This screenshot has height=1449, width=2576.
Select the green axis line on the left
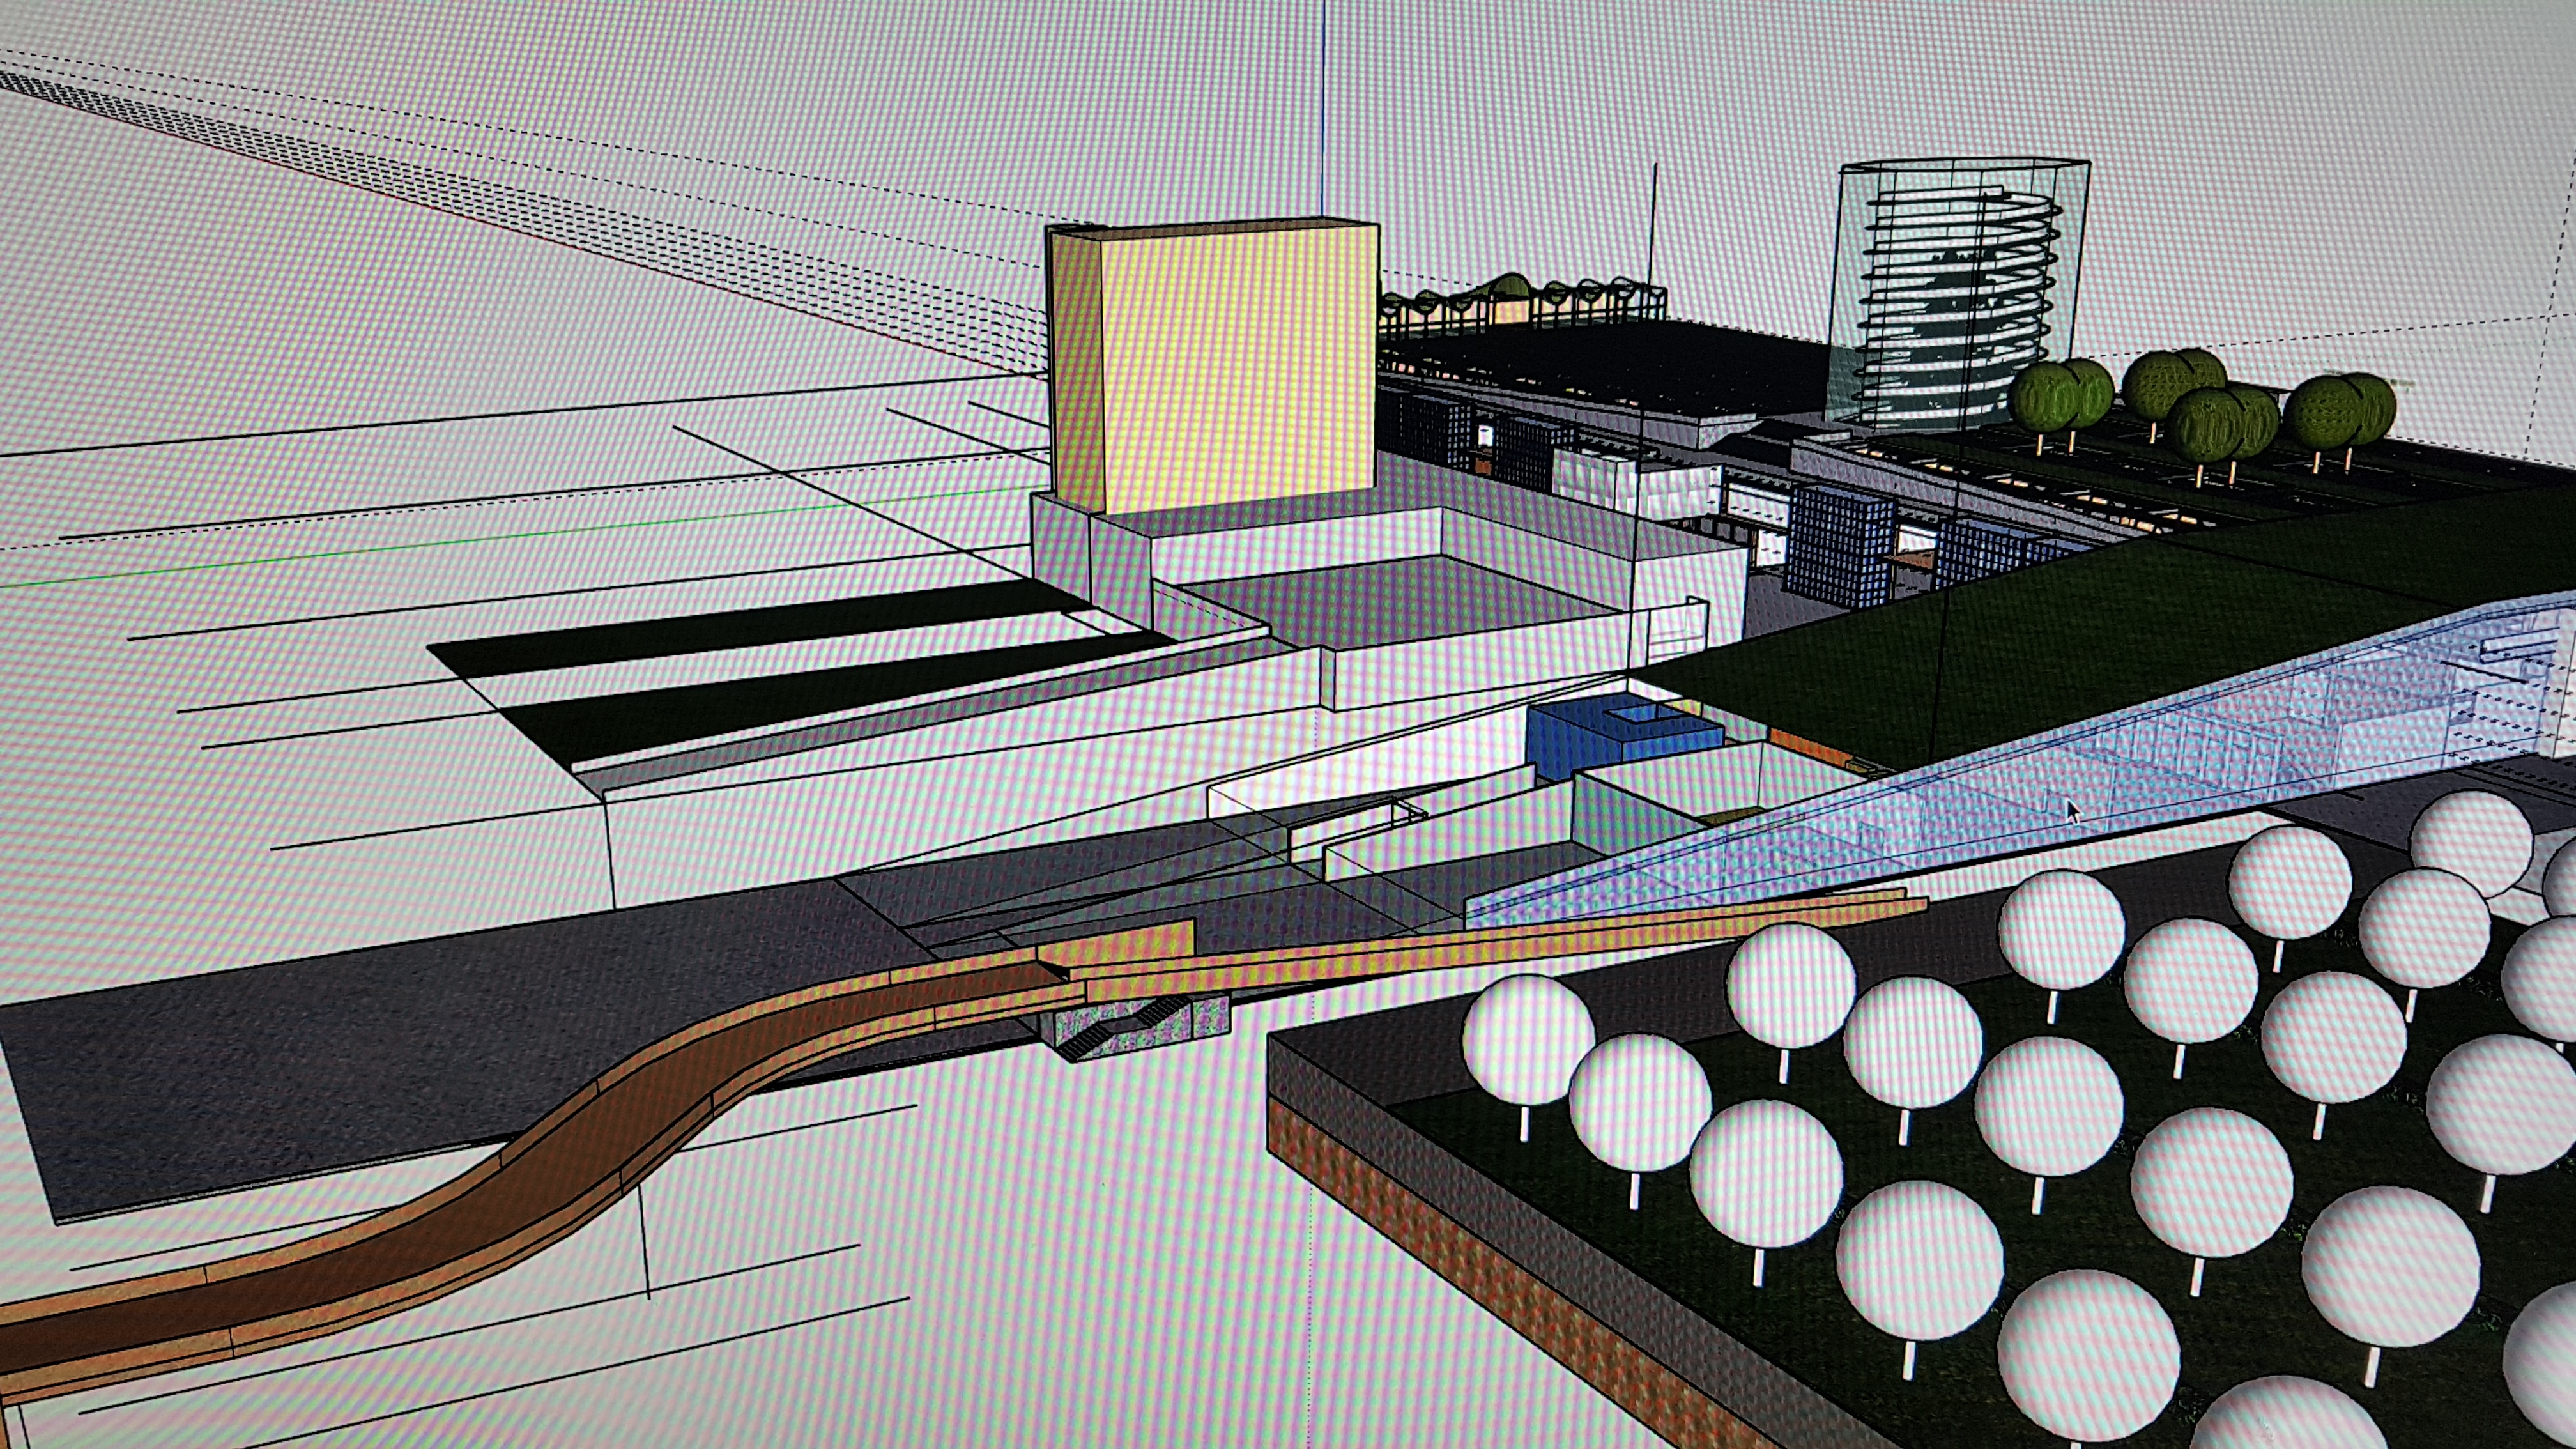click(x=520, y=540)
